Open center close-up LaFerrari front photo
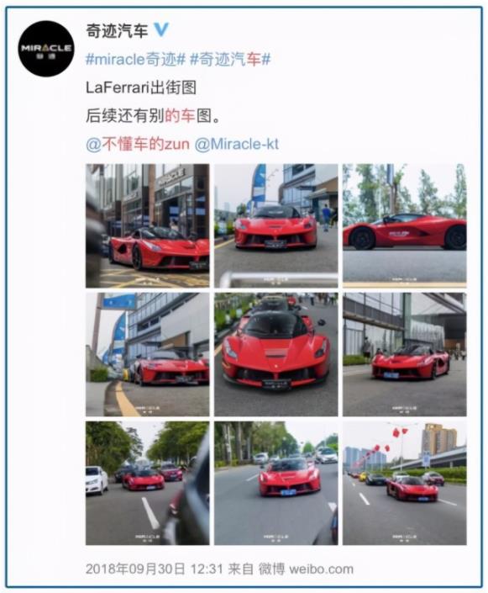 (x=276, y=354)
